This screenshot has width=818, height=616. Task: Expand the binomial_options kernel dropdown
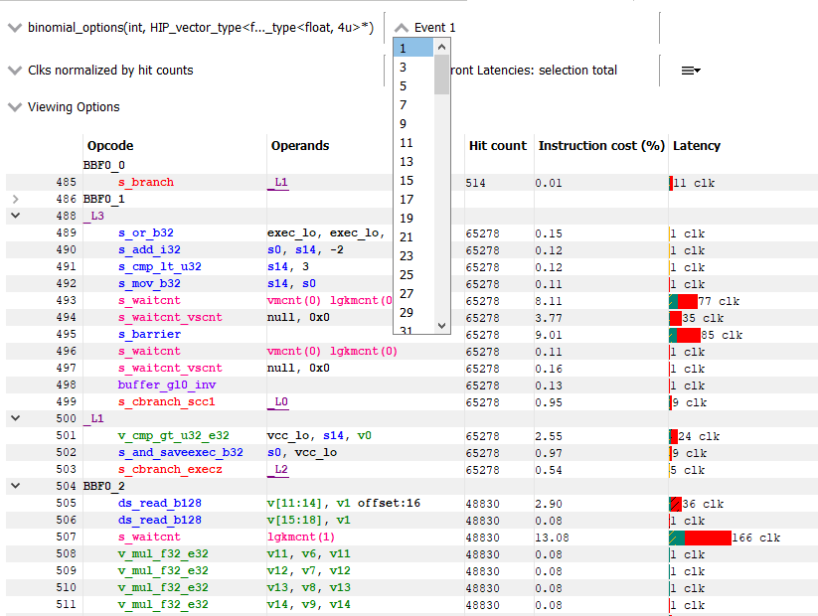(x=15, y=28)
